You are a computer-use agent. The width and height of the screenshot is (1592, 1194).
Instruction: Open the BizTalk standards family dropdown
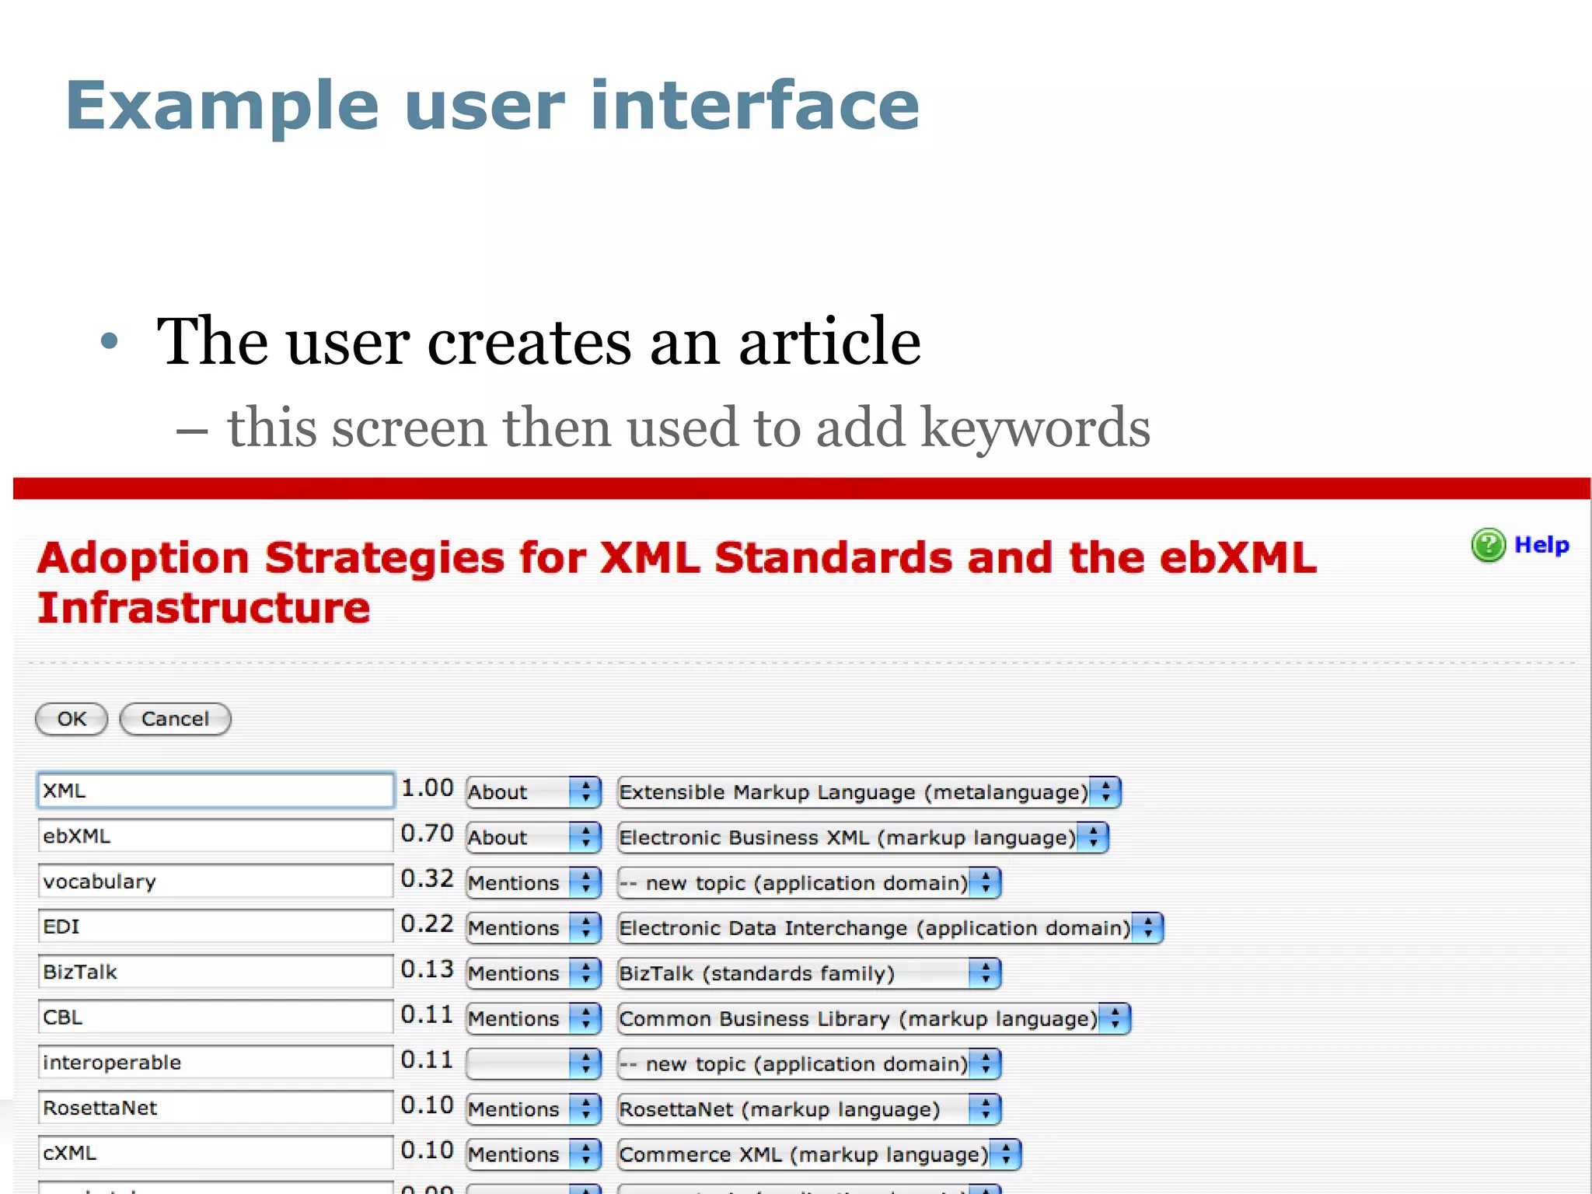(808, 973)
